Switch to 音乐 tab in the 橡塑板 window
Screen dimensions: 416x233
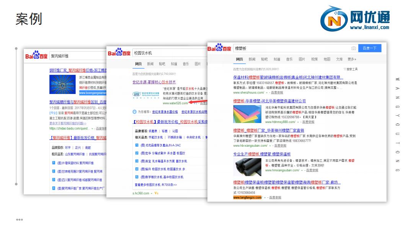(289, 59)
